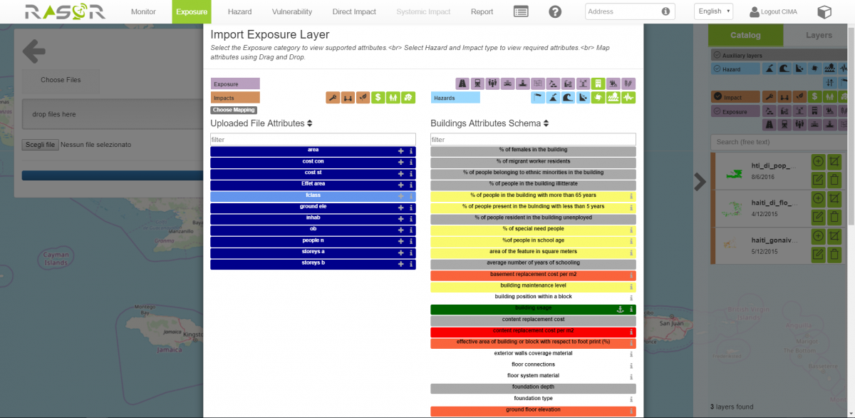Select the crops wheat exposure icon in dialog
Viewport: 855px width, 418px height.
[628, 83]
